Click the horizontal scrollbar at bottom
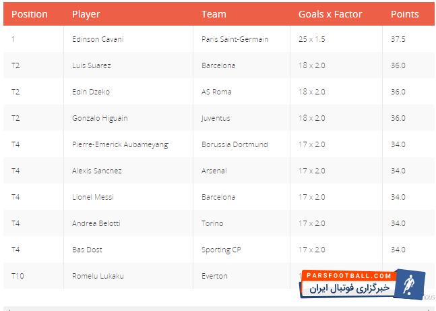436x311 pixels. coord(218,308)
